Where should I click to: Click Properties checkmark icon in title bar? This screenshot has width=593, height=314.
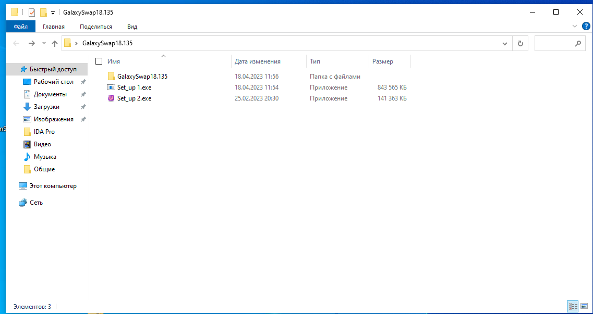pyautogui.click(x=32, y=12)
